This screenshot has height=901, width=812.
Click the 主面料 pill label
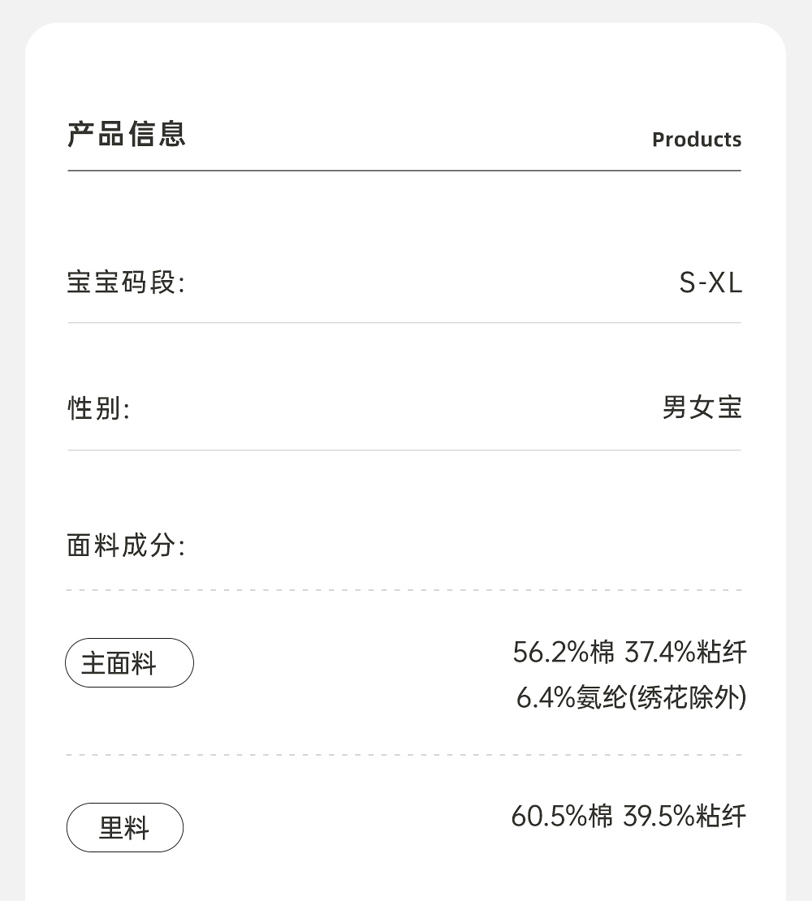(129, 663)
